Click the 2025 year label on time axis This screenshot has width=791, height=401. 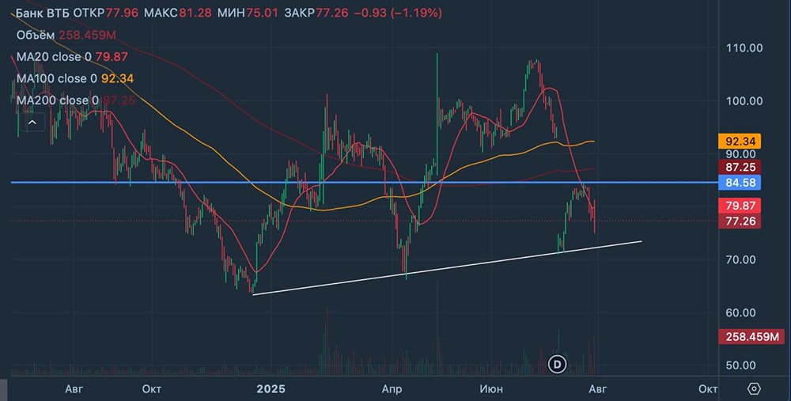[271, 389]
